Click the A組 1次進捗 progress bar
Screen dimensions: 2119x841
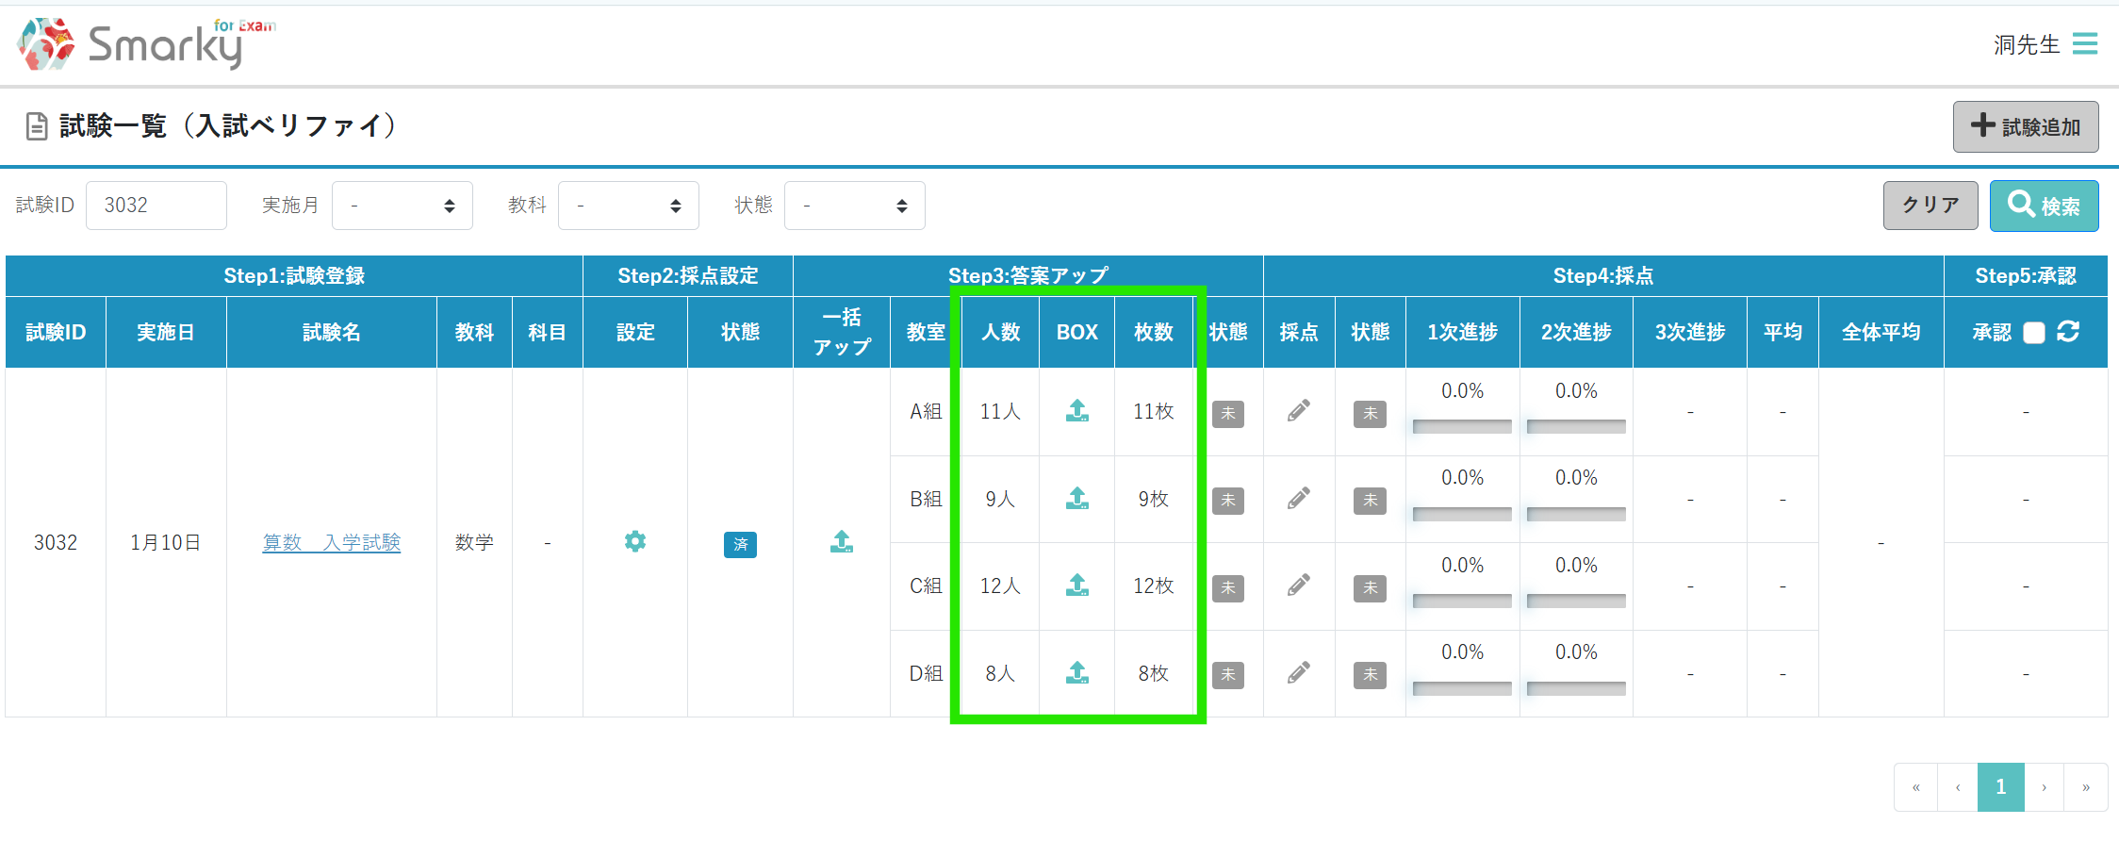(1462, 426)
